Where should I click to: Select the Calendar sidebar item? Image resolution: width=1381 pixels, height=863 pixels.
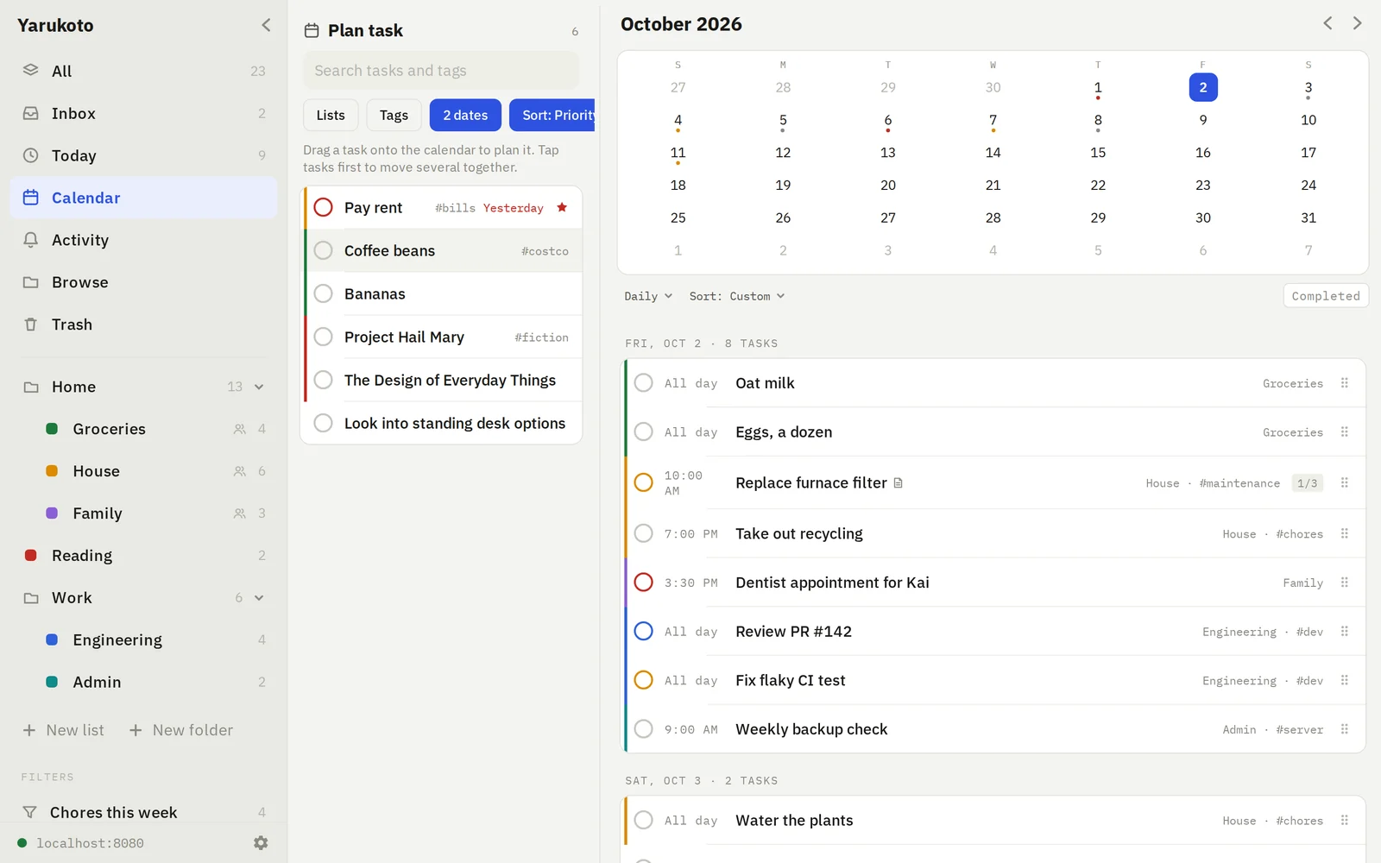(x=143, y=198)
